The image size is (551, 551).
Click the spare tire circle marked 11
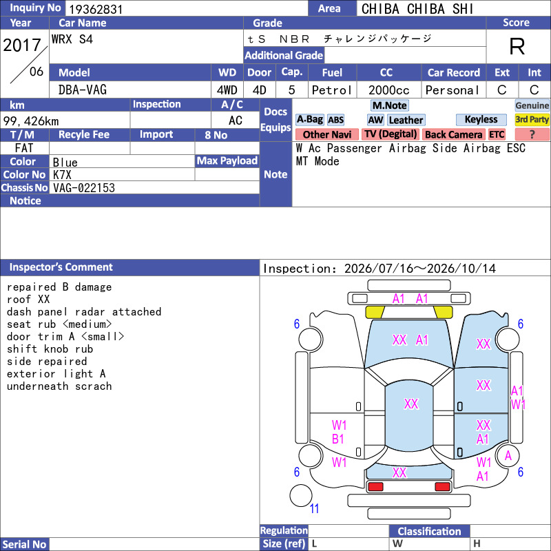(301, 495)
